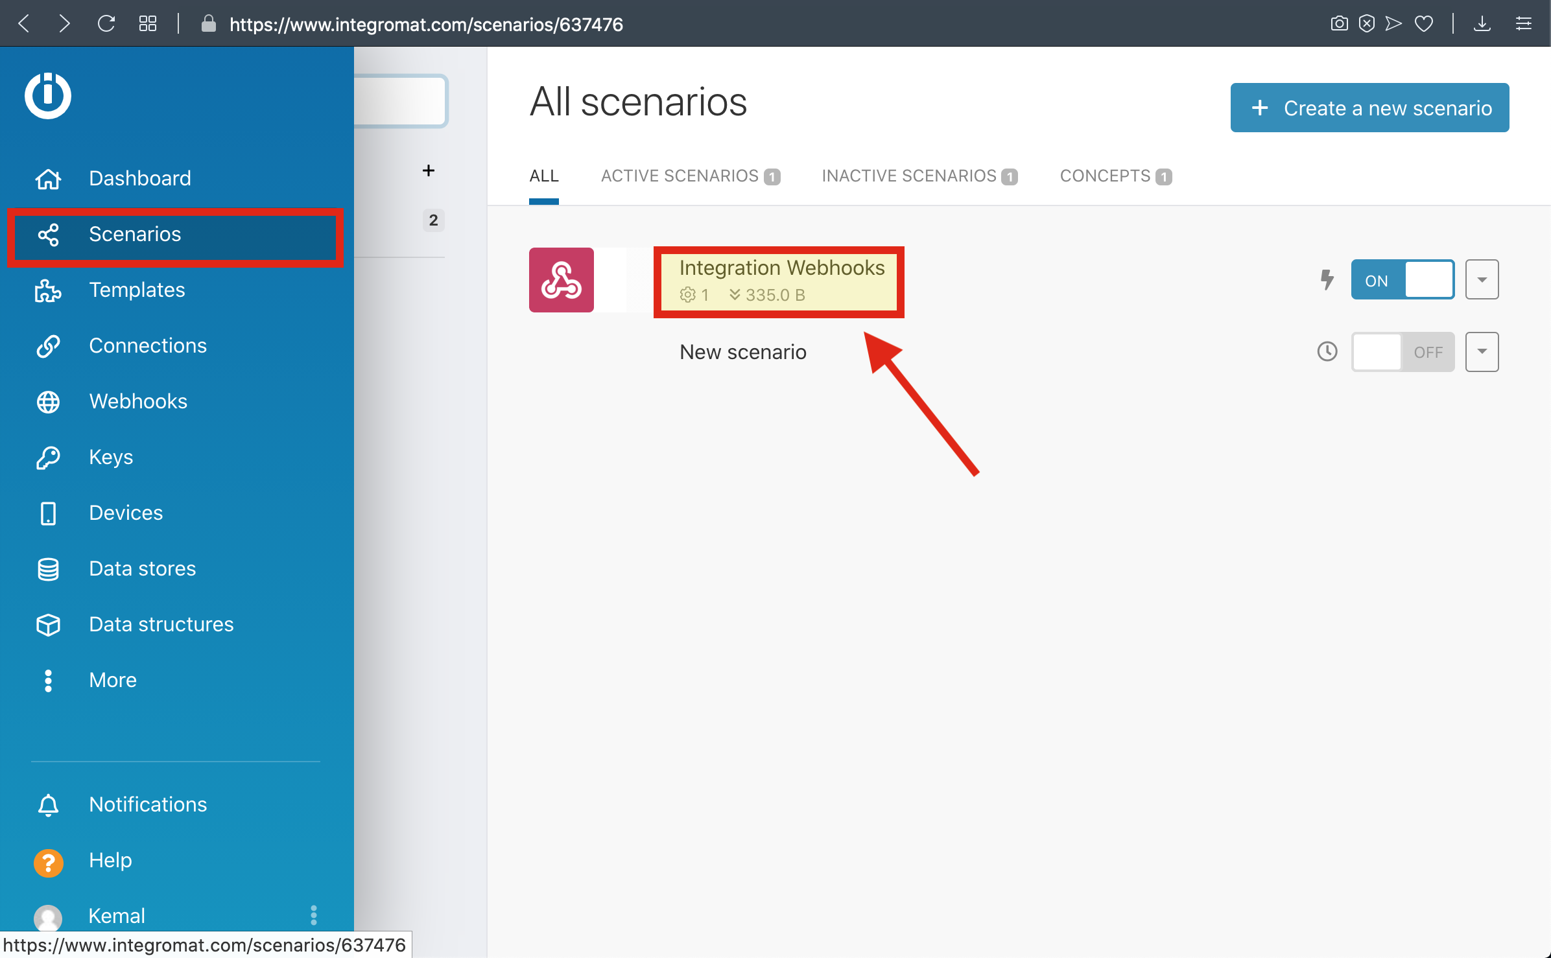
Task: Switch to Inactive Scenarios tab
Action: pos(919,176)
